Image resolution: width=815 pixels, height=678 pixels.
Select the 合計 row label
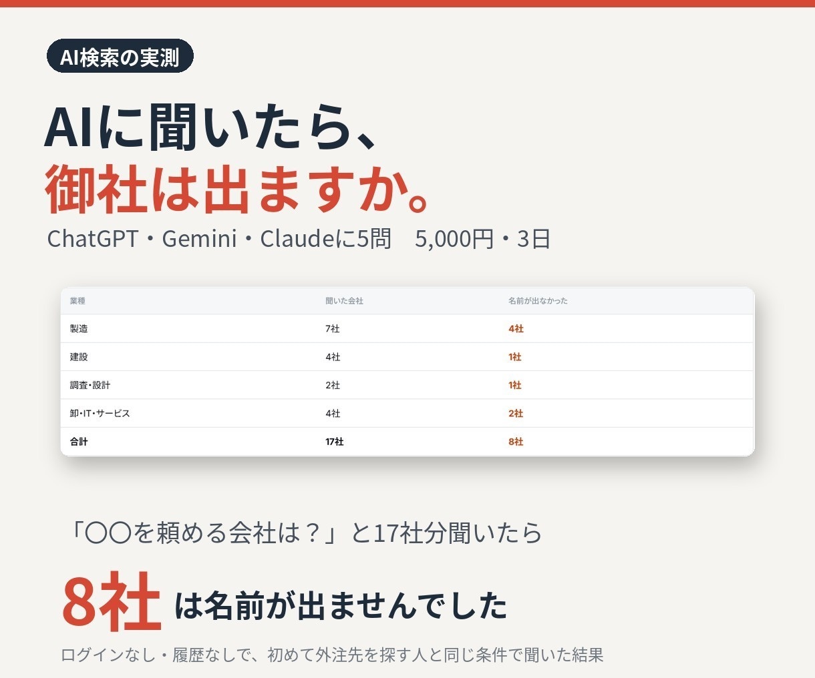pos(79,442)
